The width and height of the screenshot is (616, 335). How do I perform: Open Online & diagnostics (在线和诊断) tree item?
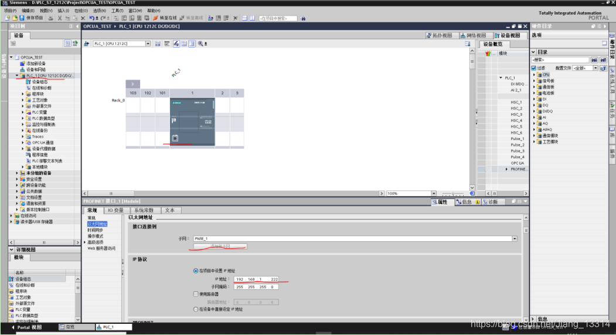(x=42, y=88)
